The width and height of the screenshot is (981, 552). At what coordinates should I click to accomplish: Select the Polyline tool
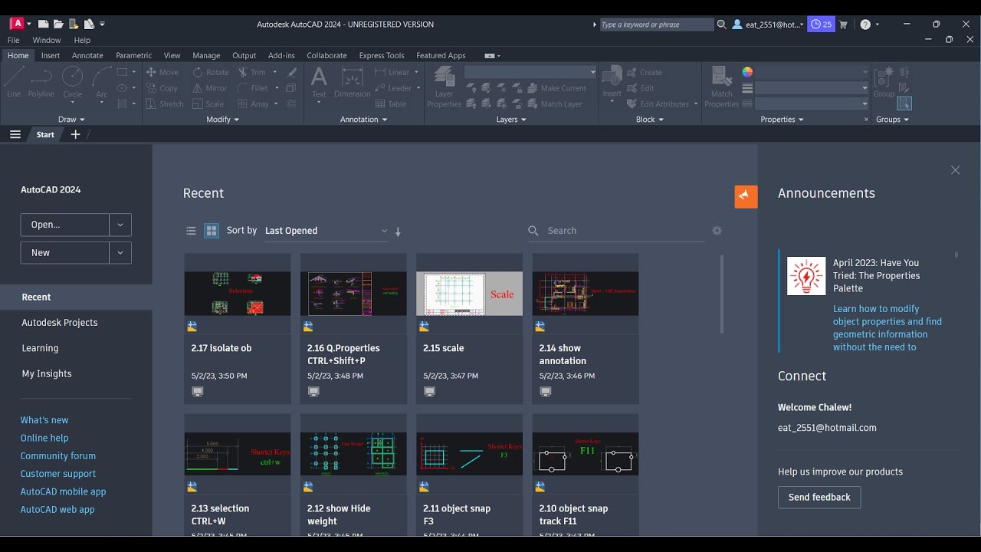tap(41, 83)
